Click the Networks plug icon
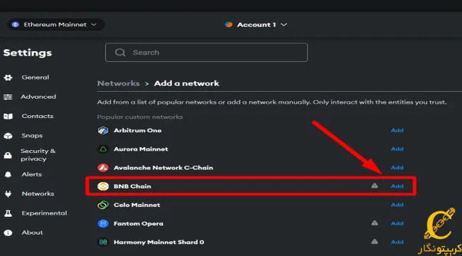 [8, 194]
